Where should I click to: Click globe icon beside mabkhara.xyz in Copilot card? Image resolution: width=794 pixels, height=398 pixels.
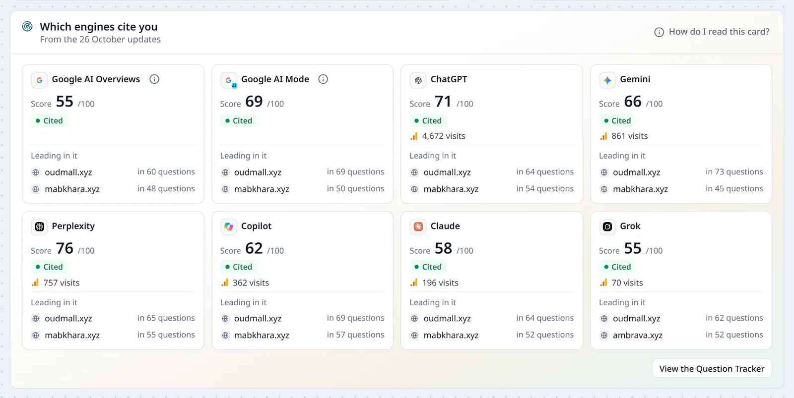[225, 336]
